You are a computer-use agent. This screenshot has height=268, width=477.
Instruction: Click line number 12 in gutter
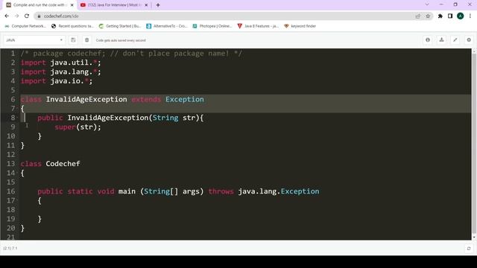pos(10,155)
